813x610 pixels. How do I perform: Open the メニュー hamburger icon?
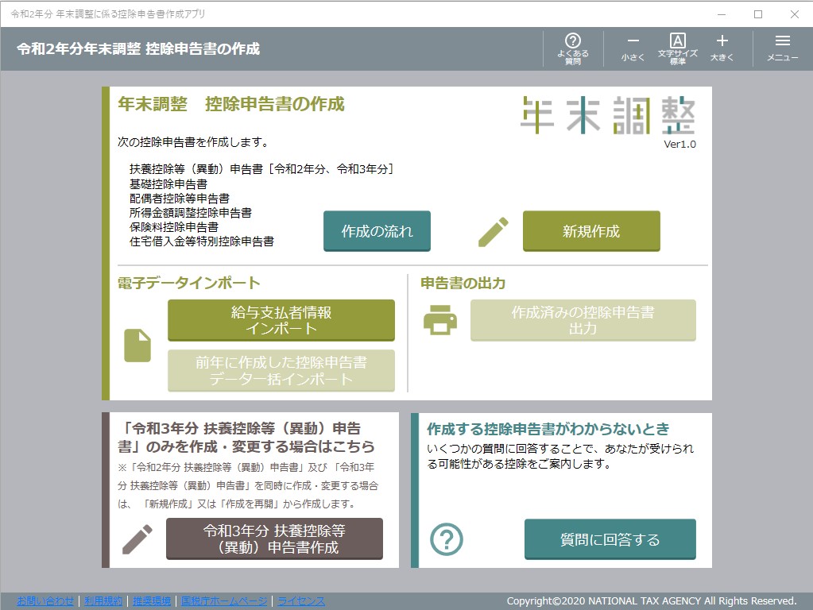coord(782,47)
